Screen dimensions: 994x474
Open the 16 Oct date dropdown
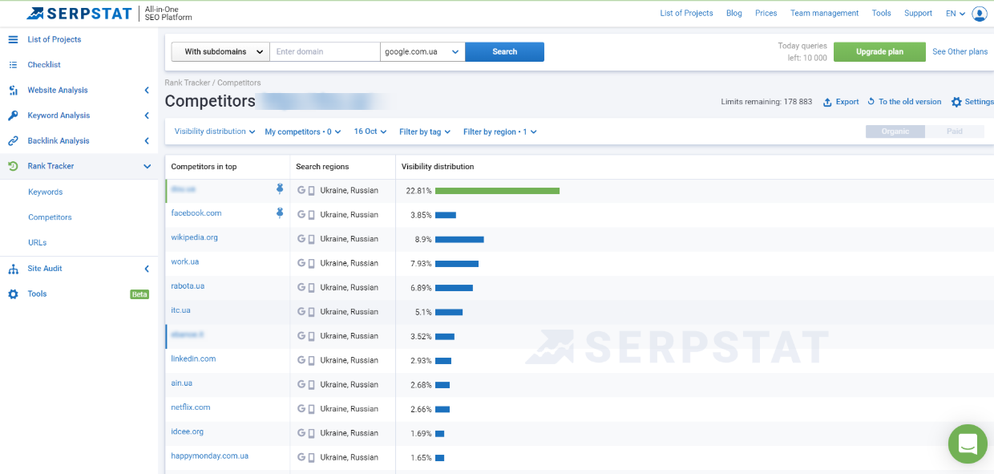click(x=370, y=132)
